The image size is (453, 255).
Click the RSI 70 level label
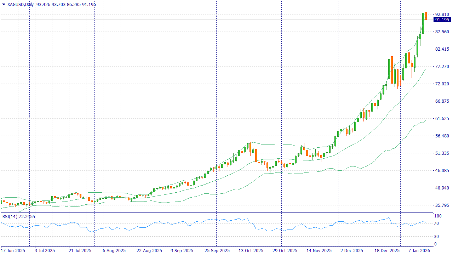click(437, 223)
